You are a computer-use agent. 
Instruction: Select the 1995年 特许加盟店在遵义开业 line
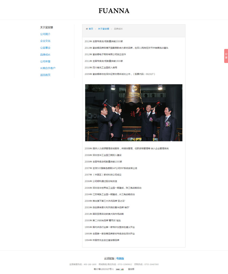tap(110, 227)
